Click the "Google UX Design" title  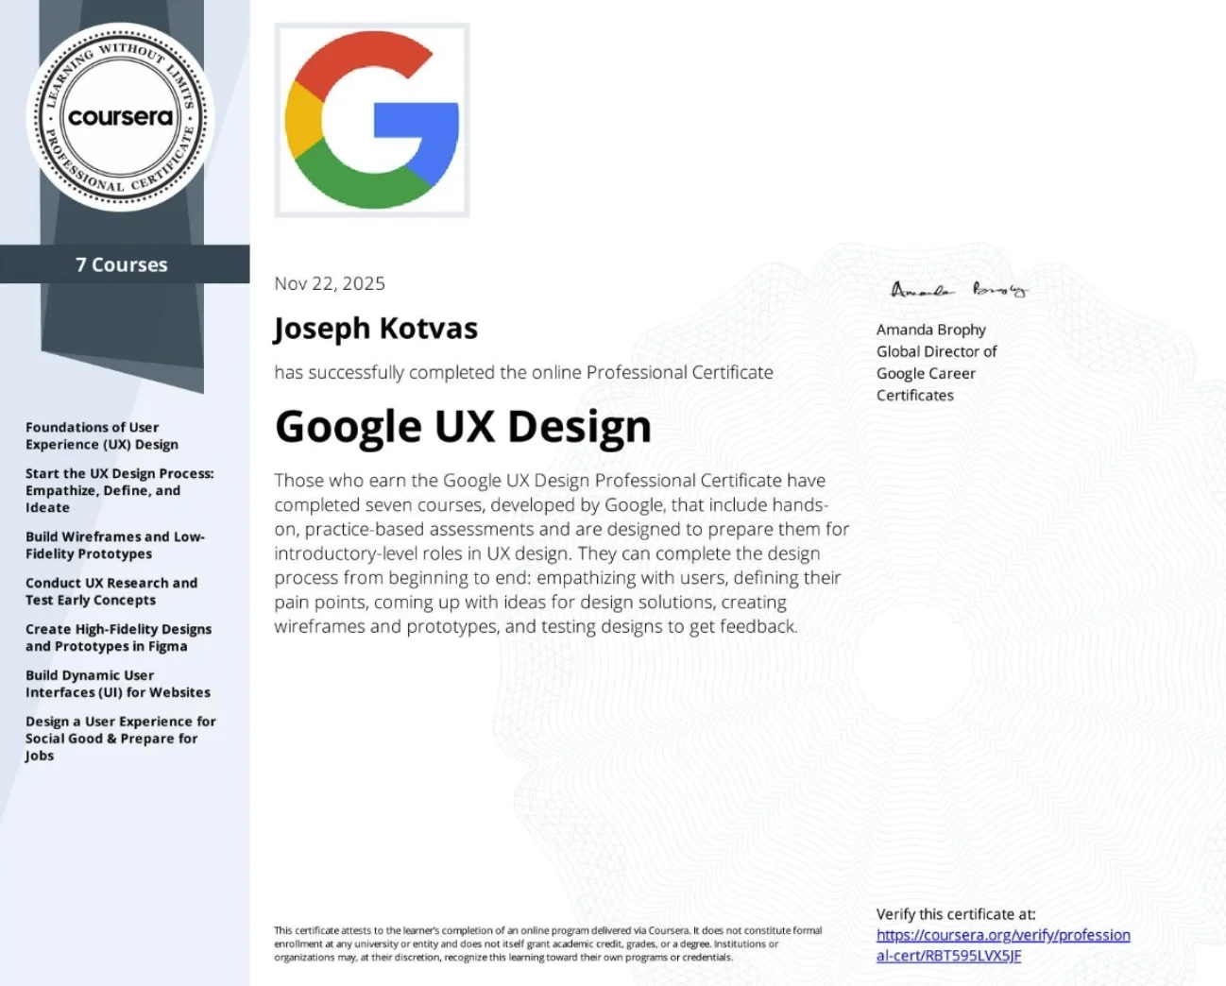(x=463, y=427)
